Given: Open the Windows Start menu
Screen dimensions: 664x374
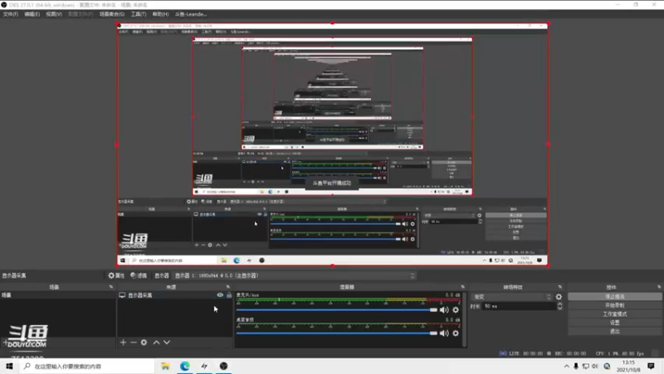Looking at the screenshot, I should point(9,366).
